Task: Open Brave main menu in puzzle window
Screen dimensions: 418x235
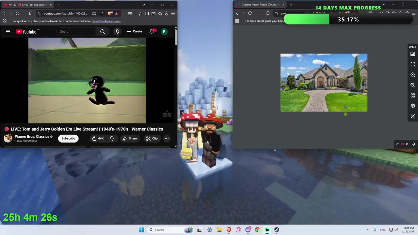Action: pos(413,13)
